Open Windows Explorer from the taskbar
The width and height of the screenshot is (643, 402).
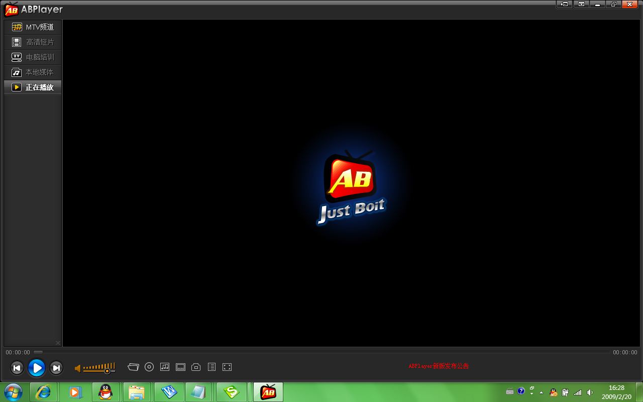pyautogui.click(x=137, y=392)
